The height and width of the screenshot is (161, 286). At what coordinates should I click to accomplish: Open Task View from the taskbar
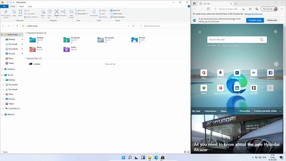pos(136,157)
